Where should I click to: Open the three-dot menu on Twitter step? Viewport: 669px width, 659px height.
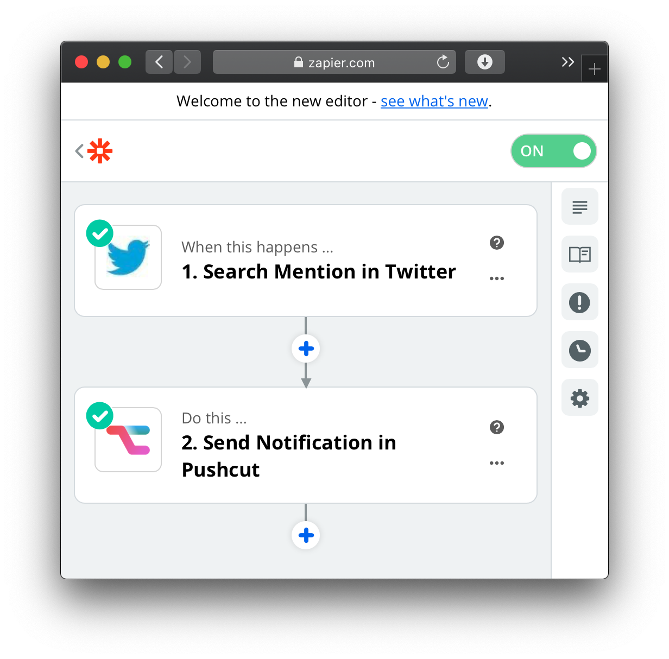tap(496, 278)
